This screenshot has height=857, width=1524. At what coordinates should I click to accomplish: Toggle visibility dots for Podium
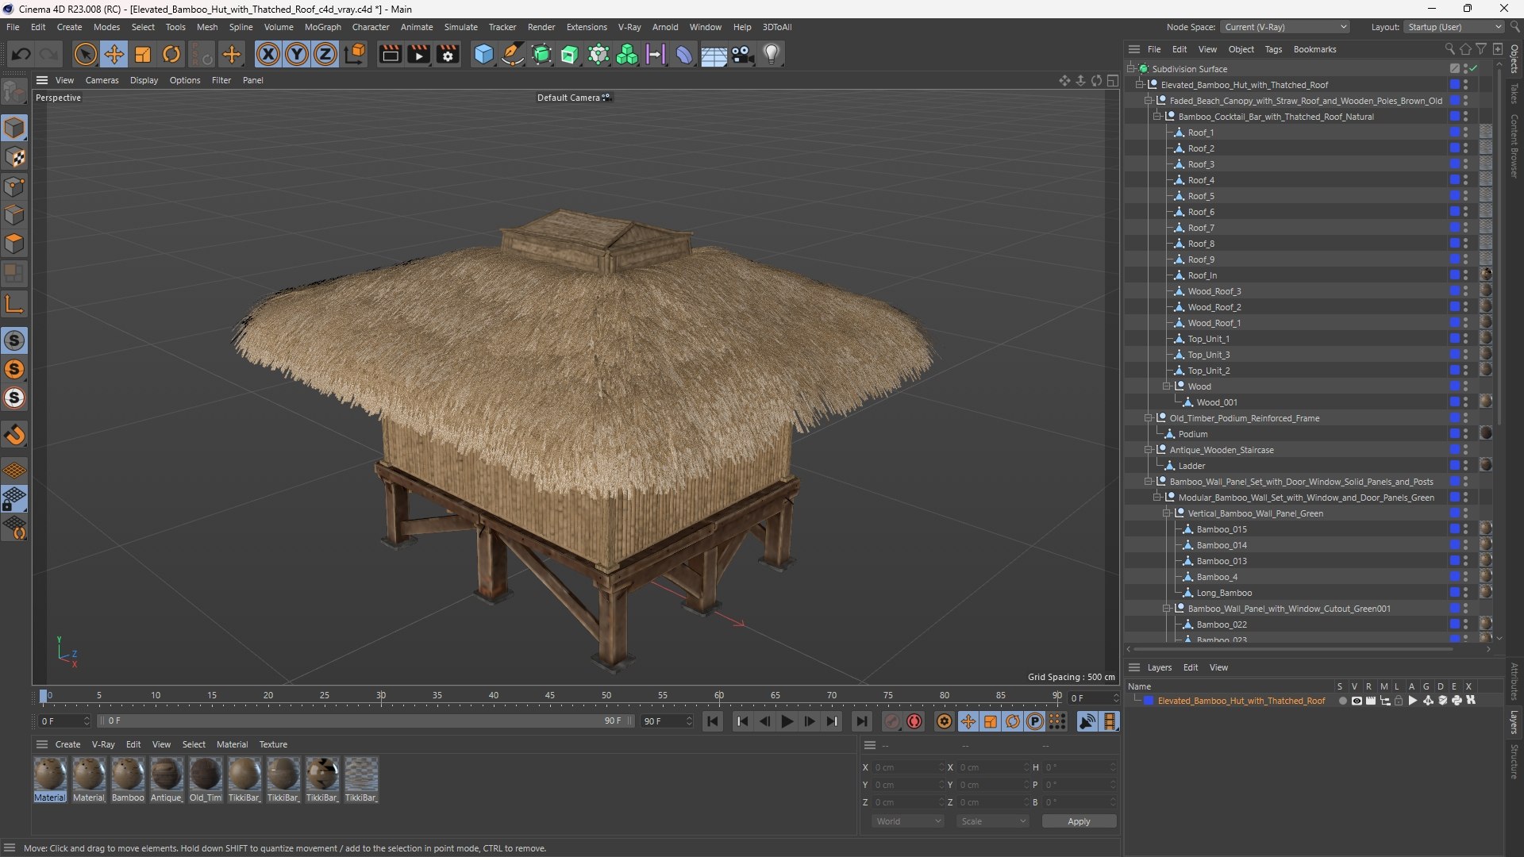pos(1465,434)
